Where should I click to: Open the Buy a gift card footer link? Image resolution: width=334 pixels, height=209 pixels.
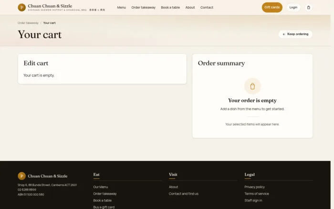(104, 207)
